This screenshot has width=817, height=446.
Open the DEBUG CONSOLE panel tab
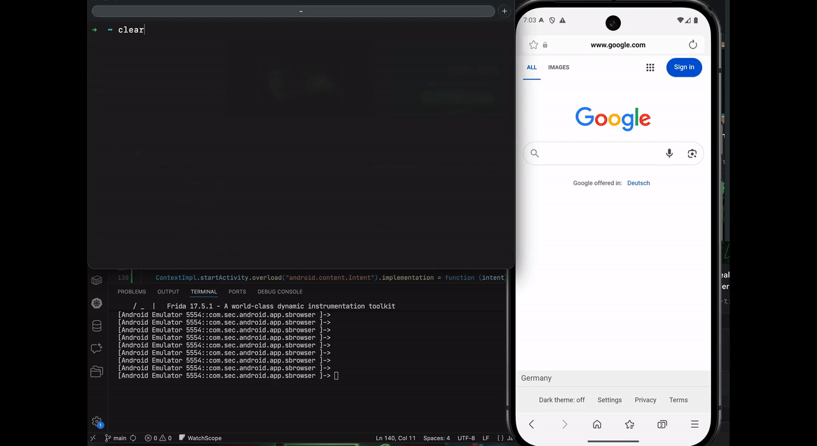point(280,292)
